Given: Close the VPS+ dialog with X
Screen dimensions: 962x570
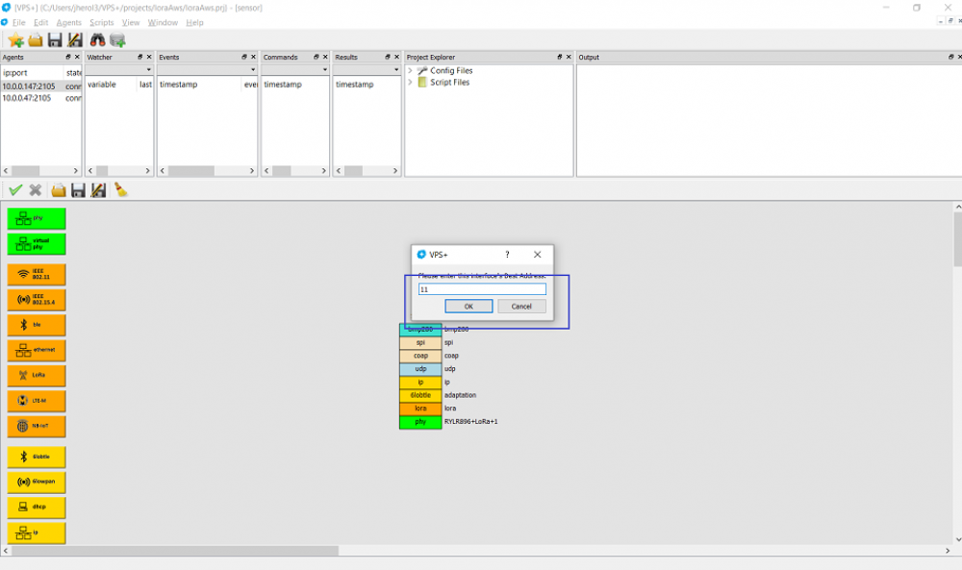Looking at the screenshot, I should pos(538,255).
